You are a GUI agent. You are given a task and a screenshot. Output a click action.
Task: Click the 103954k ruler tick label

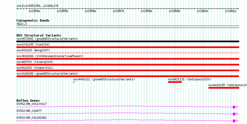(34, 11)
